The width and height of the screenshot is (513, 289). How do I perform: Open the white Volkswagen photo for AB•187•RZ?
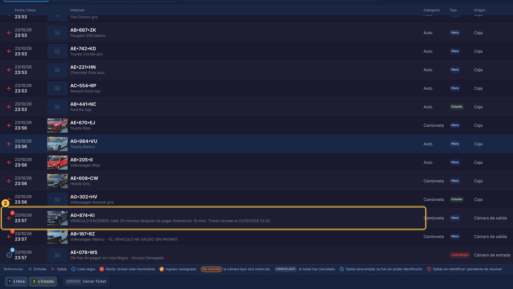click(x=57, y=237)
